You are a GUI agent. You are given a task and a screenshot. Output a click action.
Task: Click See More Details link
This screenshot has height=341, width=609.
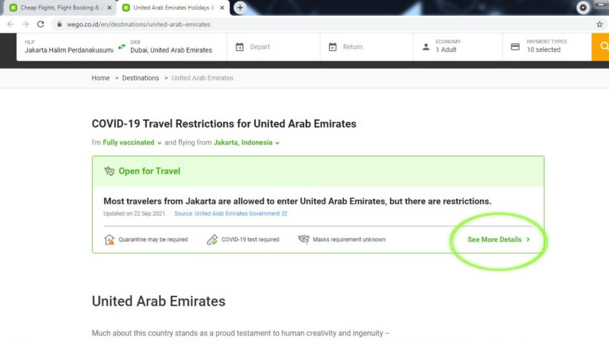coord(499,239)
